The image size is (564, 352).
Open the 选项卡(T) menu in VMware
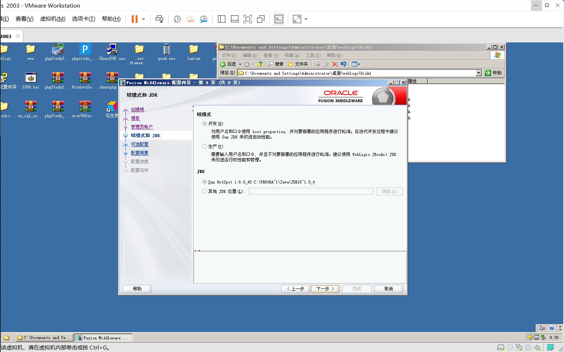click(83, 19)
